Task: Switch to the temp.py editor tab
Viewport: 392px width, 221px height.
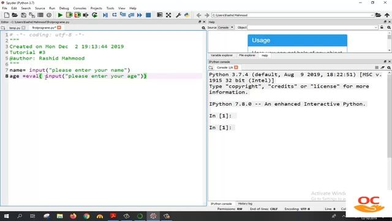Action: [15, 28]
